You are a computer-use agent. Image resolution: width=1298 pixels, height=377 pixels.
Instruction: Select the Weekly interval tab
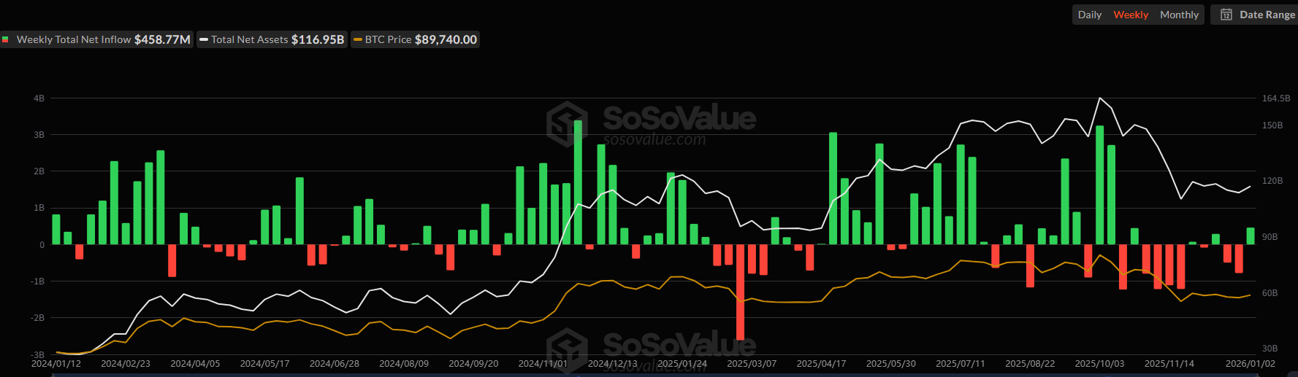coord(1130,15)
